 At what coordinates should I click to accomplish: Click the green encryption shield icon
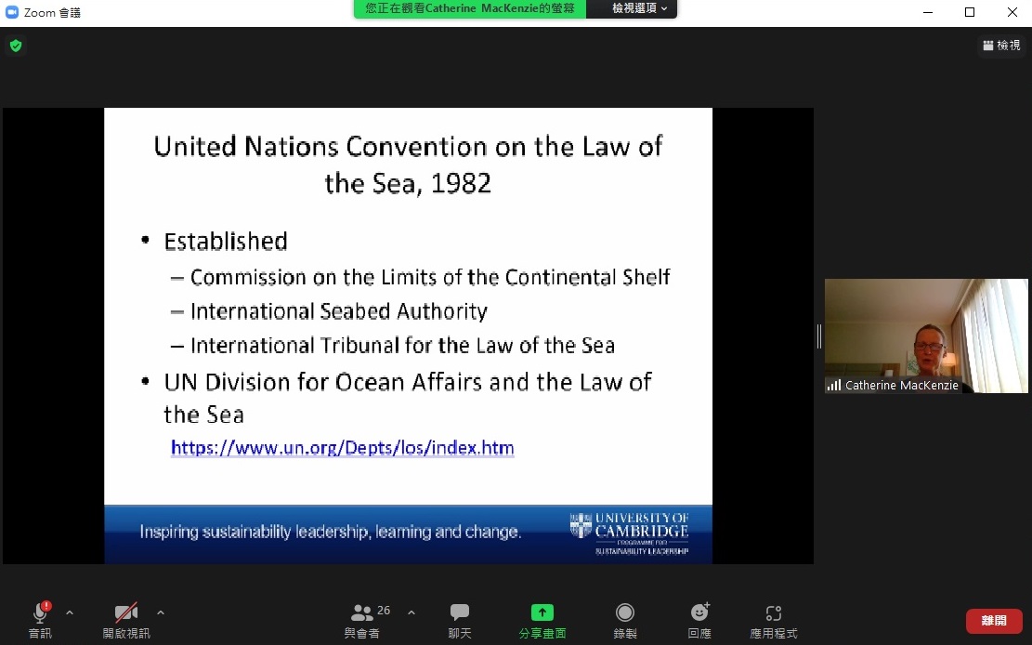coord(15,46)
